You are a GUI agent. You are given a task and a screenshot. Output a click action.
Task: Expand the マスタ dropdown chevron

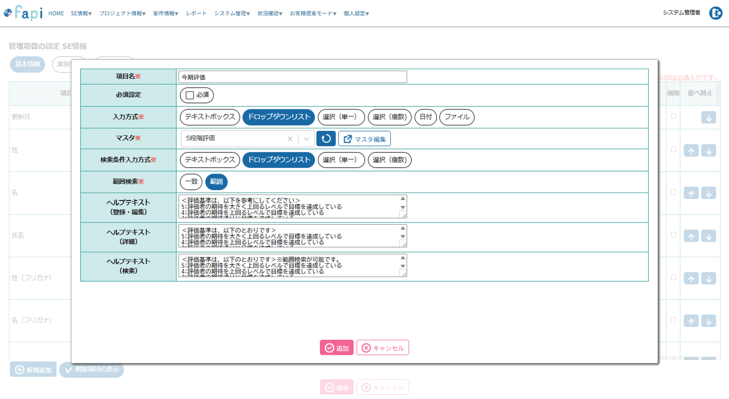306,139
